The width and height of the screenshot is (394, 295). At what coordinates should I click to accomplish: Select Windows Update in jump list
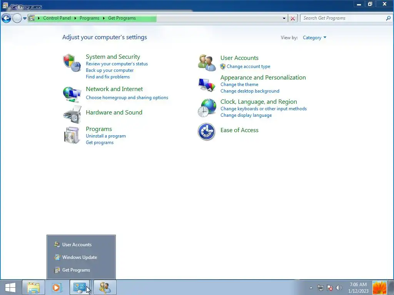(81, 257)
